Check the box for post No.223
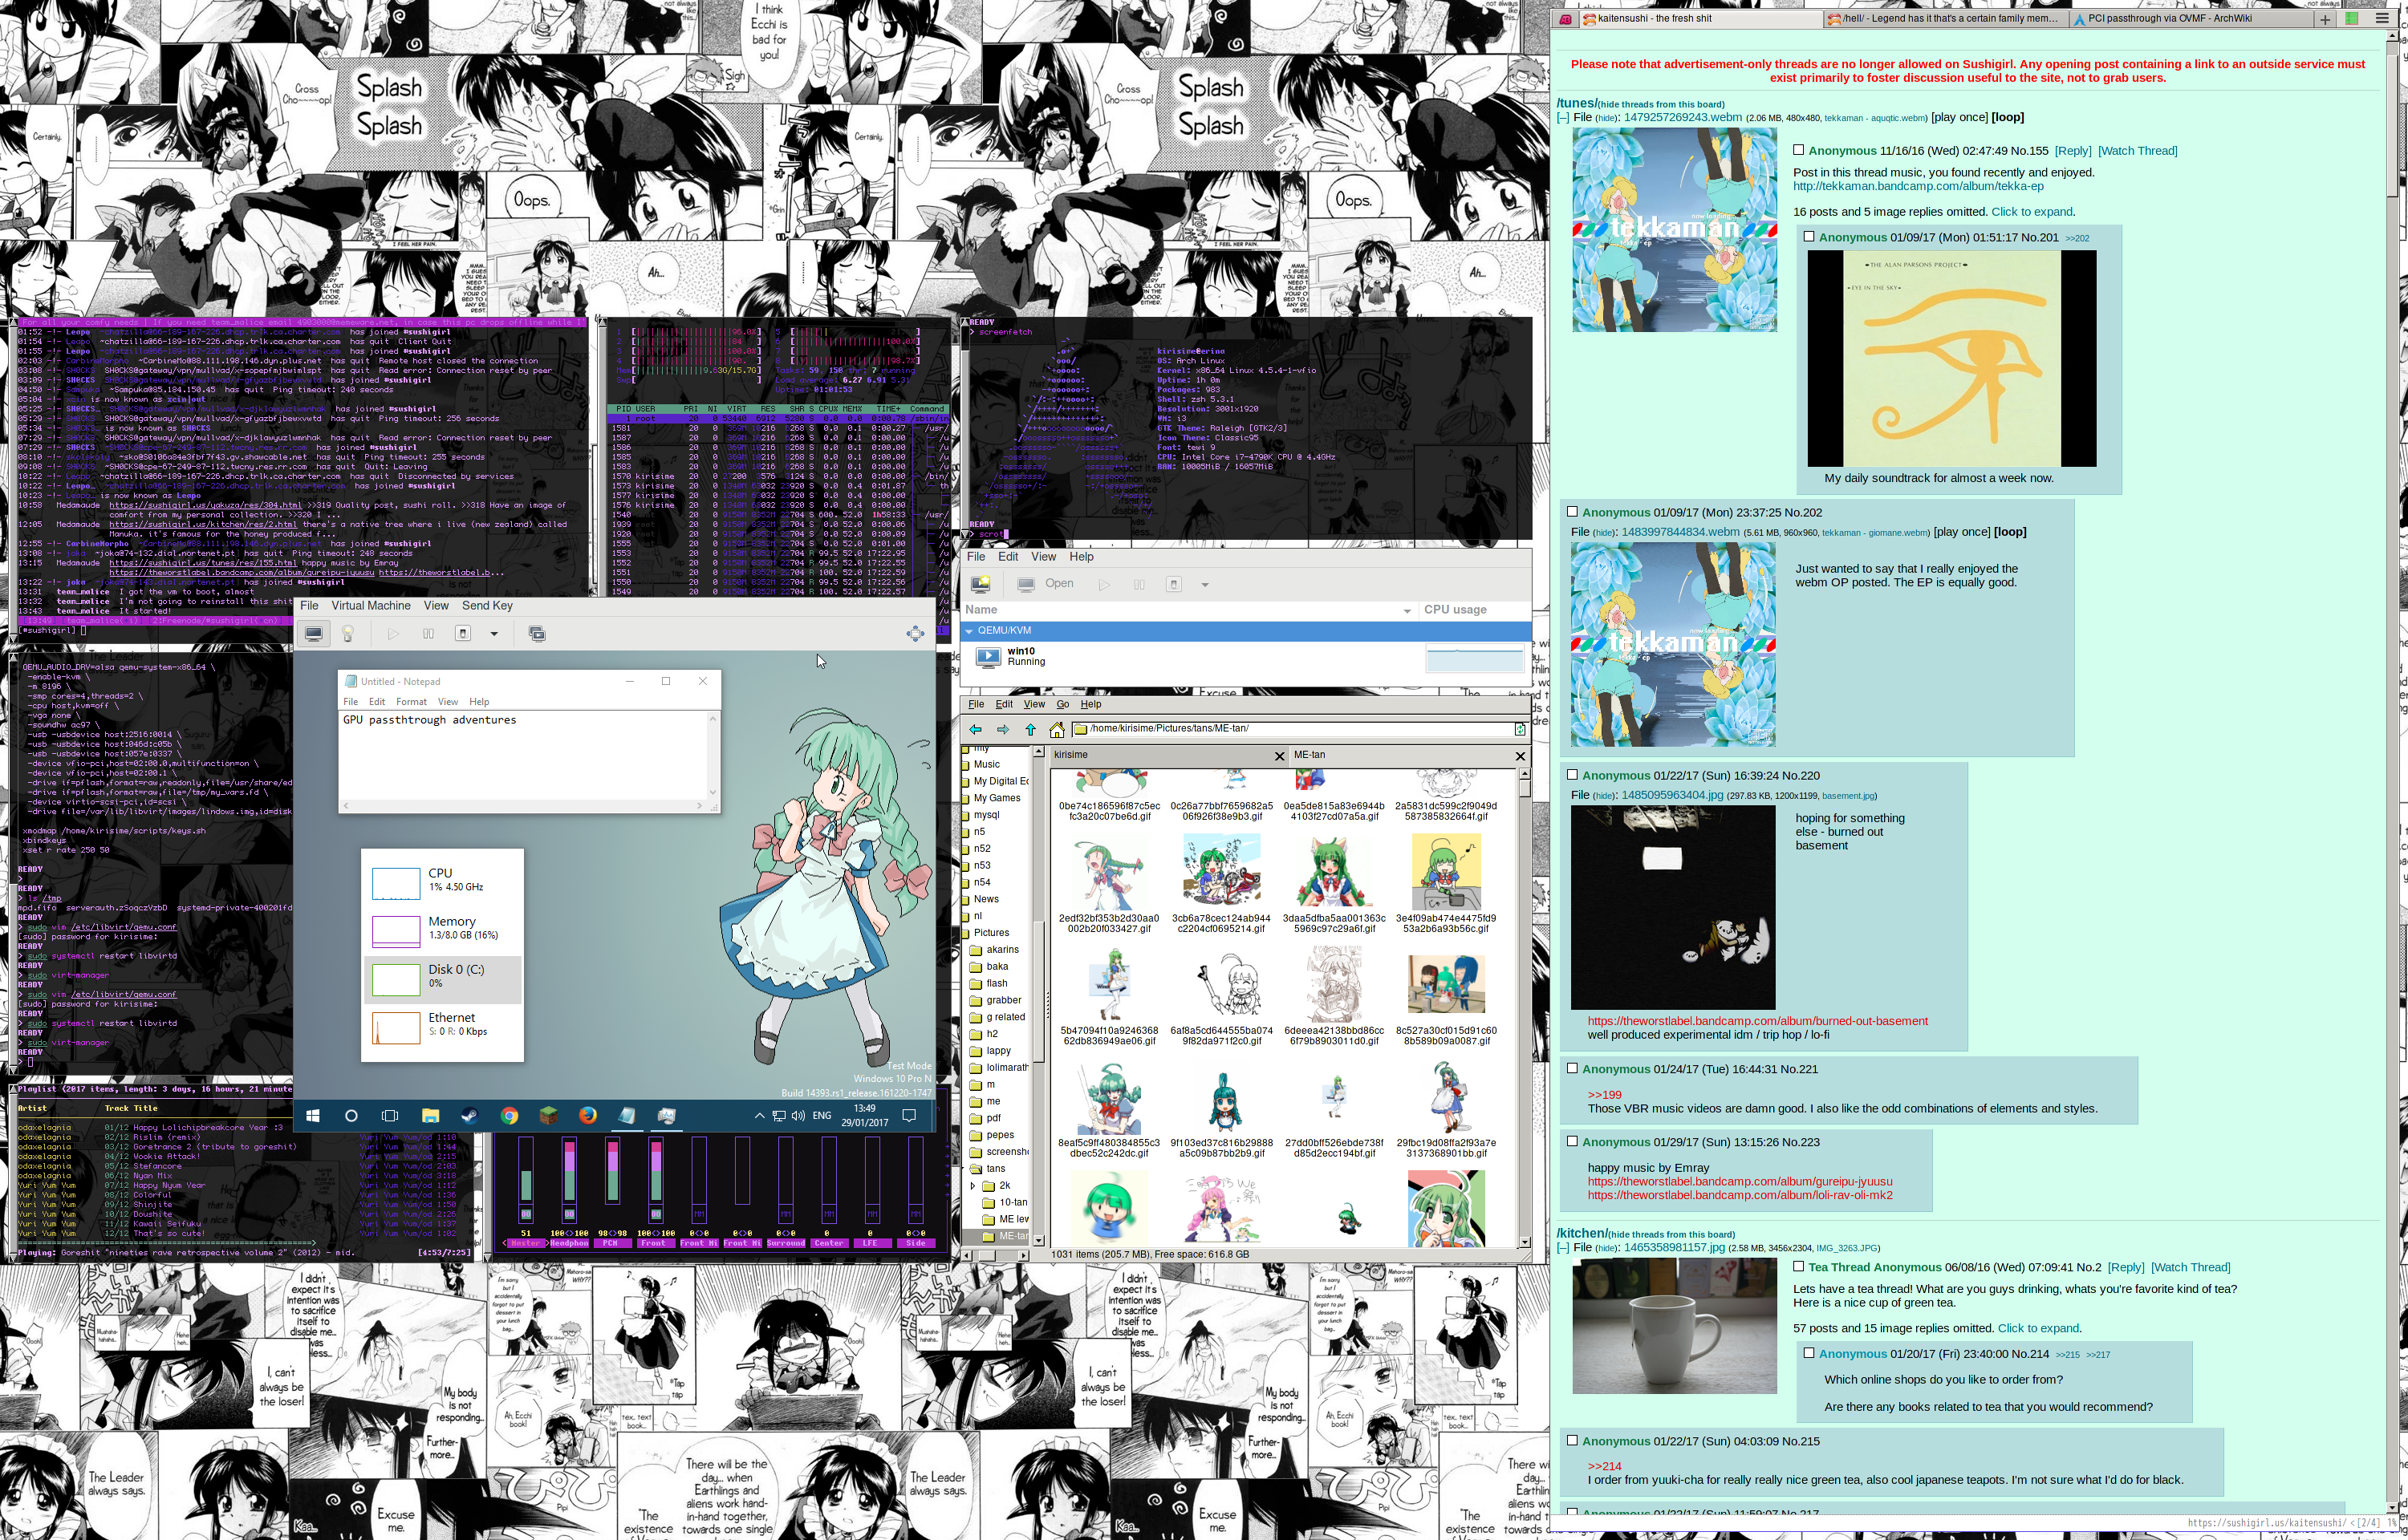Image resolution: width=2408 pixels, height=1540 pixels. [x=1573, y=1141]
